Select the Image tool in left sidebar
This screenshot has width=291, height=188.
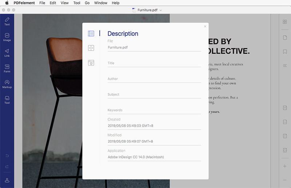tap(7, 37)
